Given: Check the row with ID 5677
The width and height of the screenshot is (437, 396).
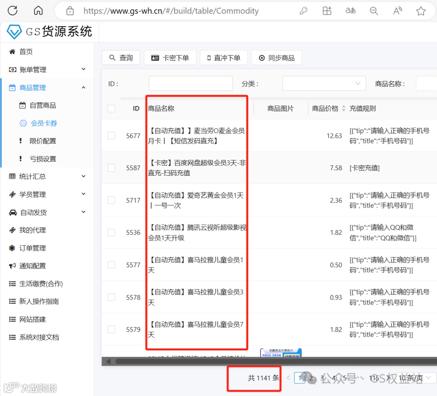Looking at the screenshot, I should (x=111, y=136).
